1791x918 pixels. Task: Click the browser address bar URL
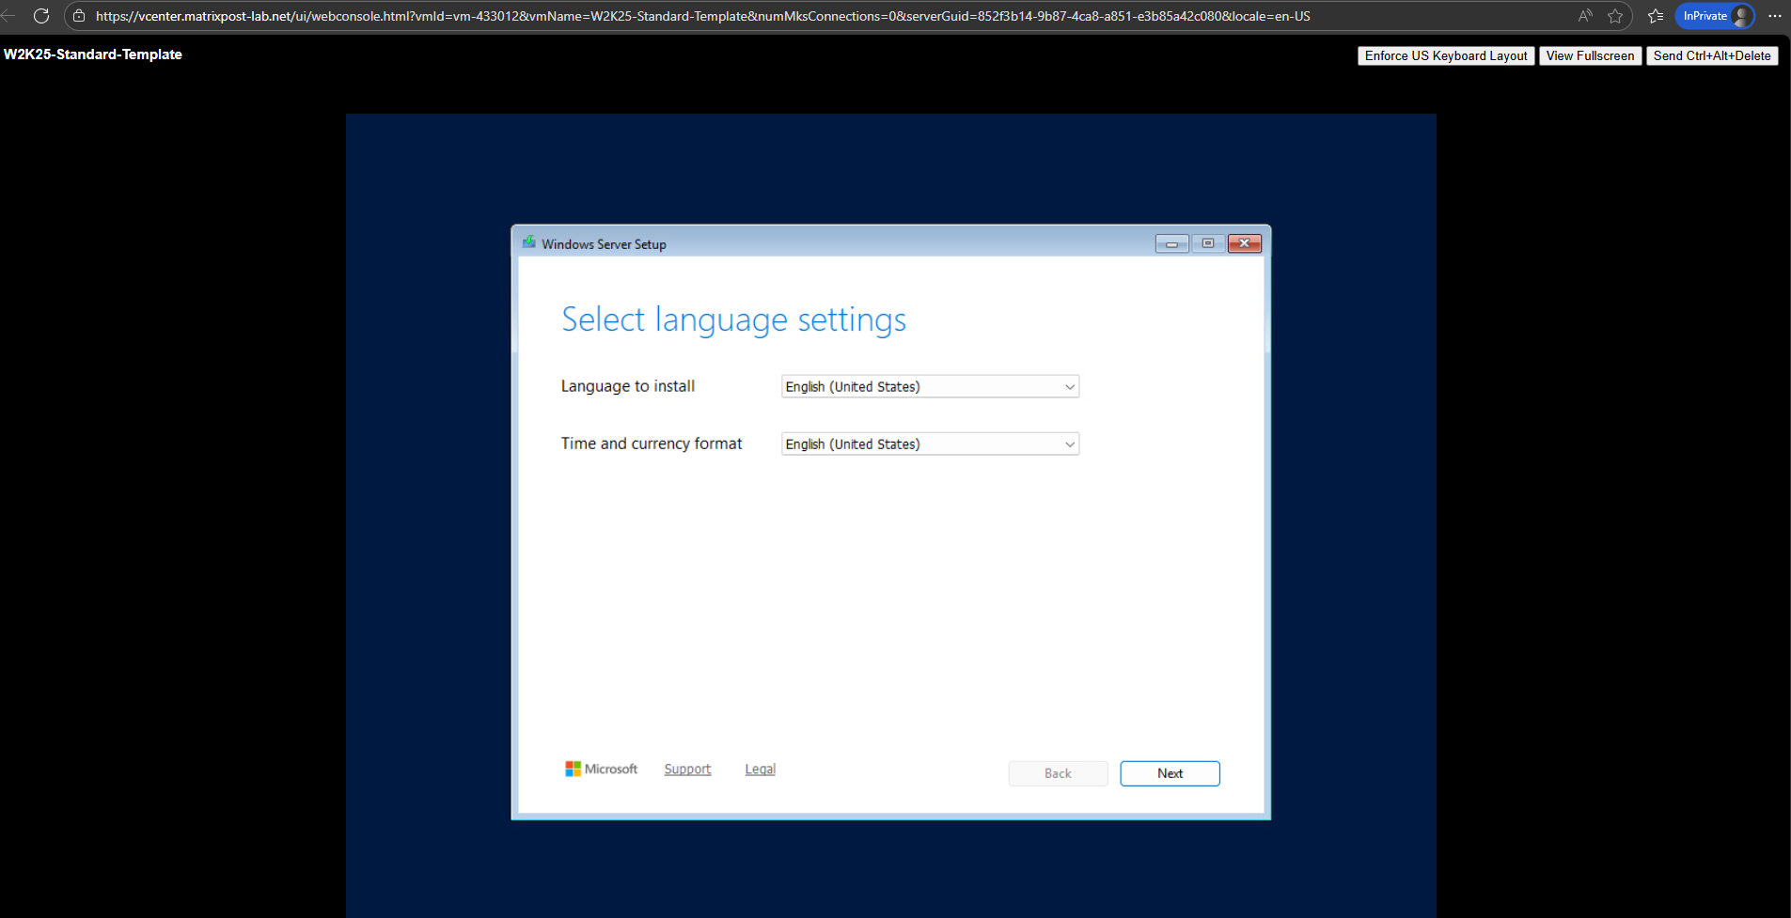[702, 16]
